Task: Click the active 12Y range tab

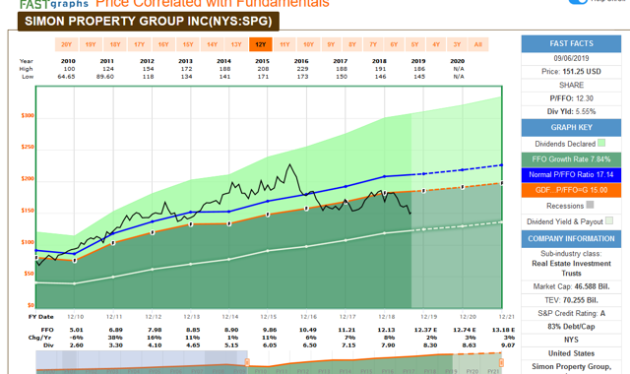Action: point(260,44)
